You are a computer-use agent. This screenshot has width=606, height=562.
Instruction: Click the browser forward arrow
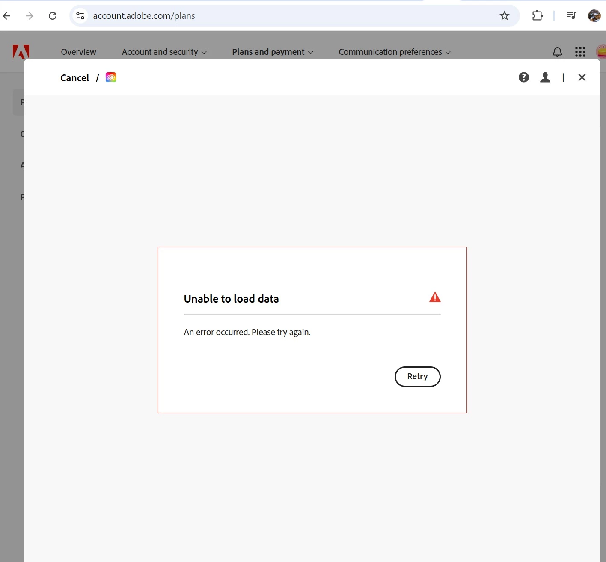30,16
